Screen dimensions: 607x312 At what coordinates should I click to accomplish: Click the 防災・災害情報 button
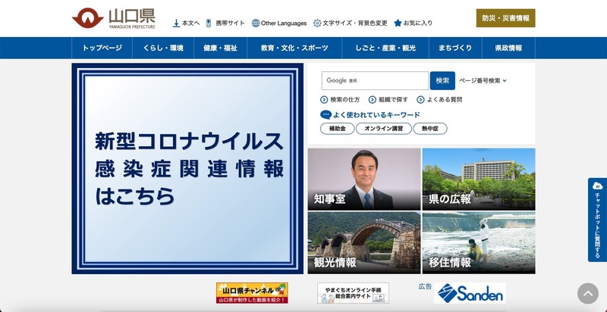pos(506,18)
